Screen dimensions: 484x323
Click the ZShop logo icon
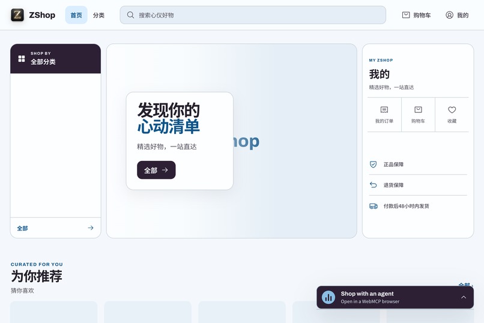tap(17, 15)
